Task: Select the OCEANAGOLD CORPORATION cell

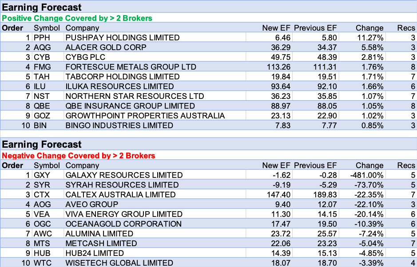Action: click(123, 224)
